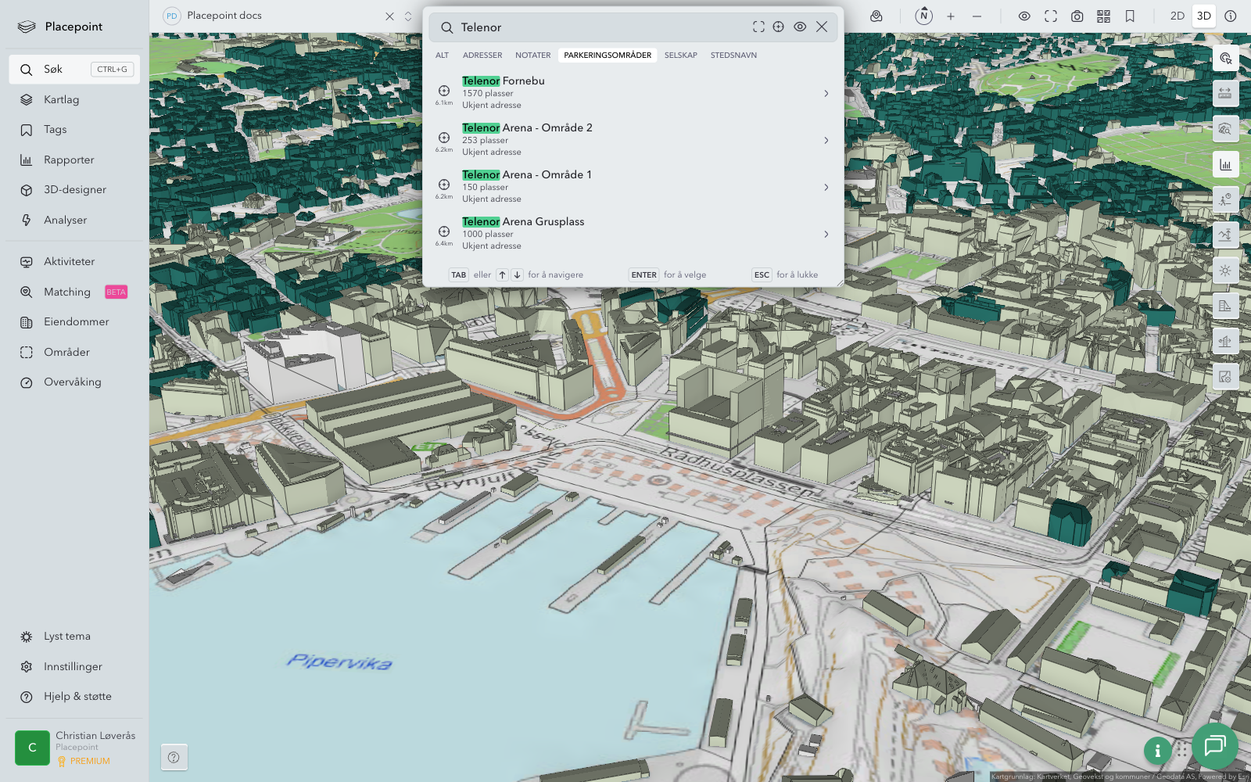Select the measure distance ruler tool
The width and height of the screenshot is (1251, 782).
[x=1225, y=93]
